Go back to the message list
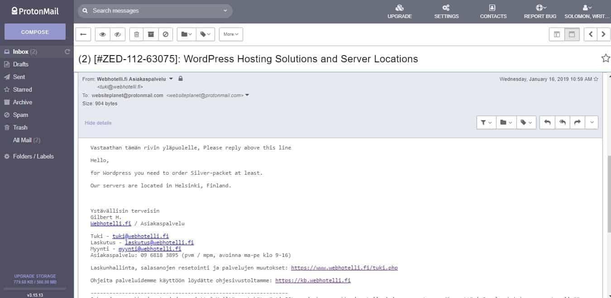 tap(83, 34)
